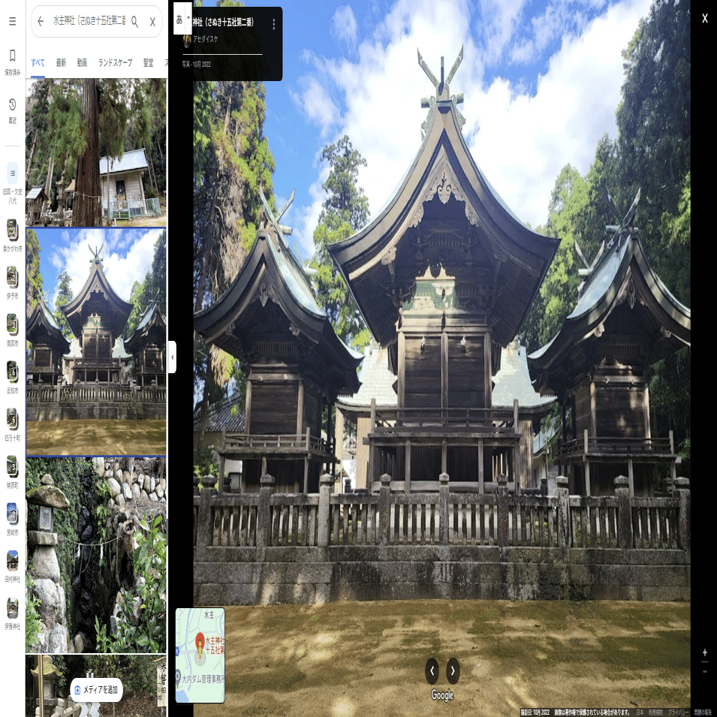
Task: Open the 南国市 sidebar shortcut
Action: click(12, 330)
